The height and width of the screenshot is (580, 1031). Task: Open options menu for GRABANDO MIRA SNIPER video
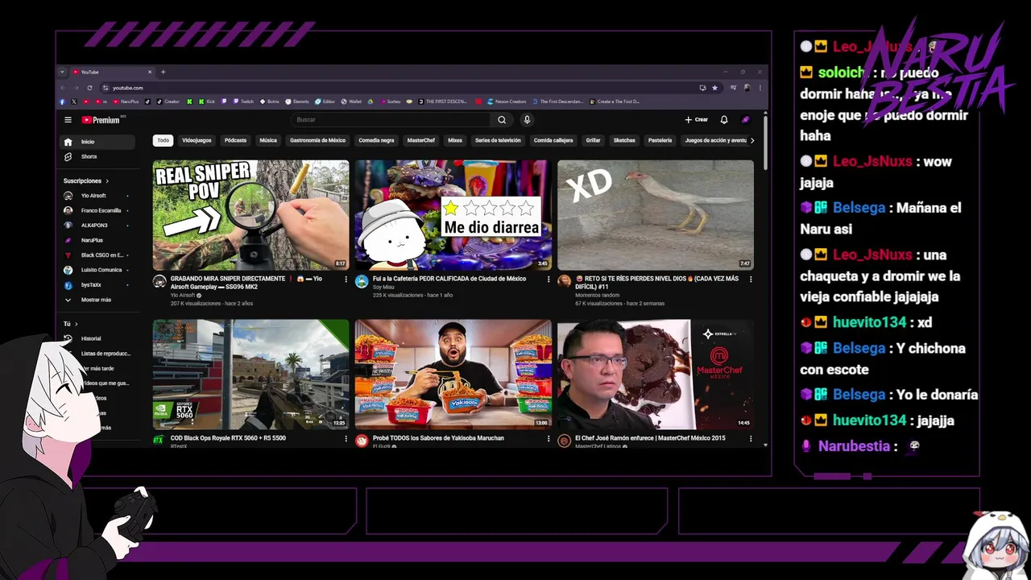[x=346, y=280]
